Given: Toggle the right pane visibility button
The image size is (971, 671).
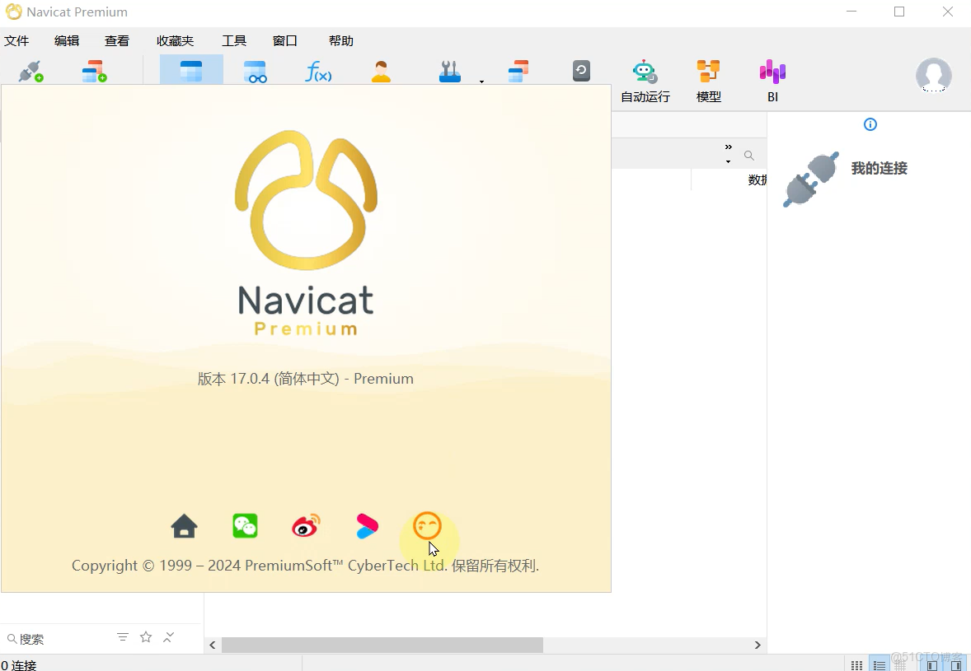Looking at the screenshot, I should 957,664.
